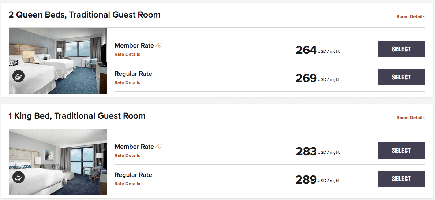Click the Member Rate label for Queen room
Image resolution: width=435 pixels, height=200 pixels.
coord(134,45)
